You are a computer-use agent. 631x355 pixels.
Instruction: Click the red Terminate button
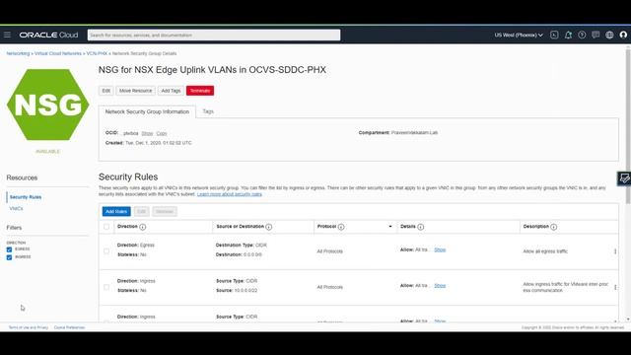coord(200,91)
